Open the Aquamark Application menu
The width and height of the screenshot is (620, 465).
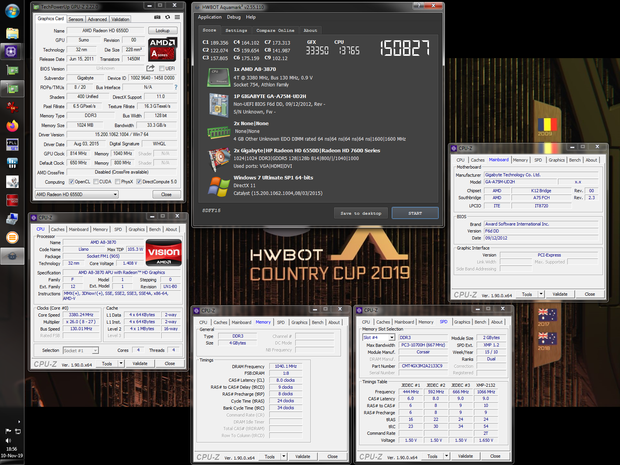210,17
